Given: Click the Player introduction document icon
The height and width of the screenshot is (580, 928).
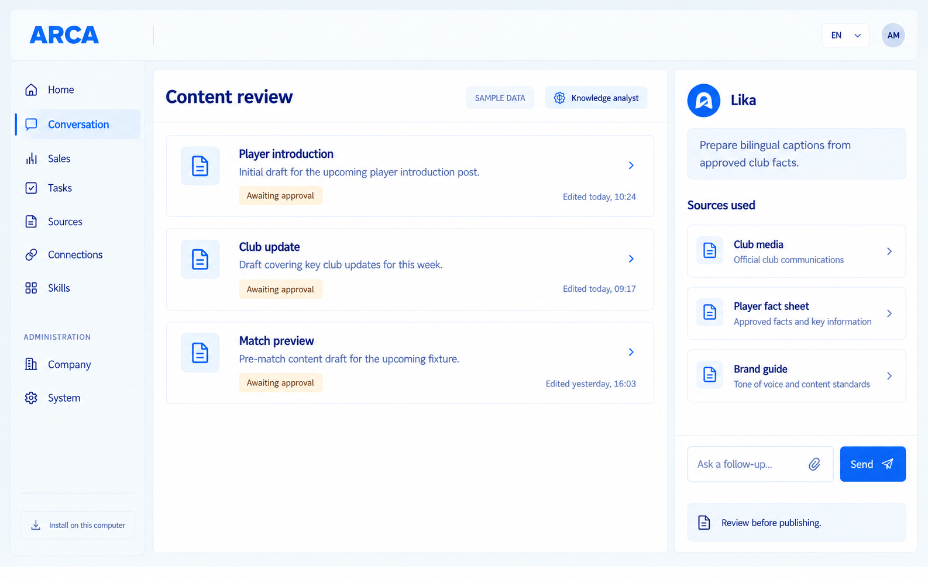Looking at the screenshot, I should tap(200, 166).
